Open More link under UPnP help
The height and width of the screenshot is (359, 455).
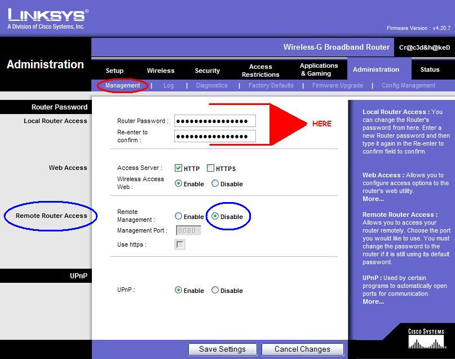click(373, 301)
